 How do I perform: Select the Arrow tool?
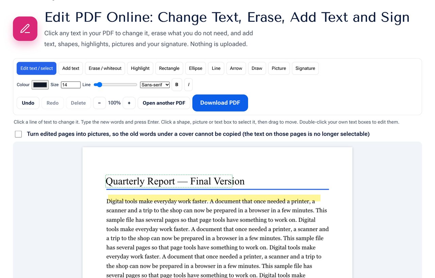coord(236,68)
